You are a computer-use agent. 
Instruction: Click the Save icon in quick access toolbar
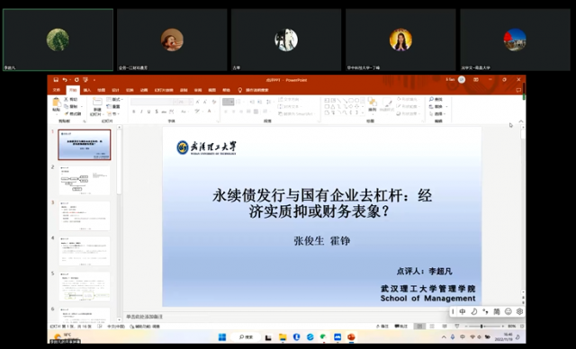pos(56,80)
